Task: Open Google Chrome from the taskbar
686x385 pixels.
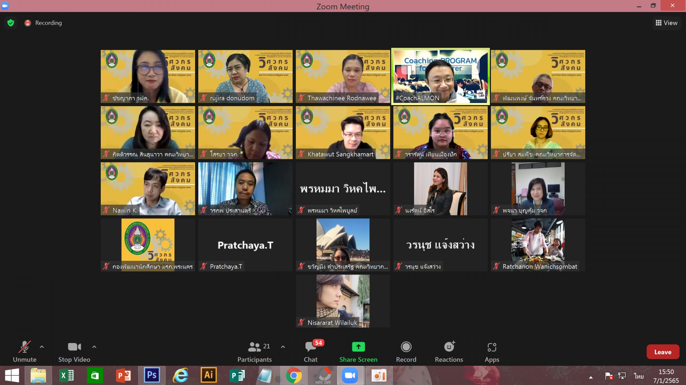Action: (x=294, y=375)
